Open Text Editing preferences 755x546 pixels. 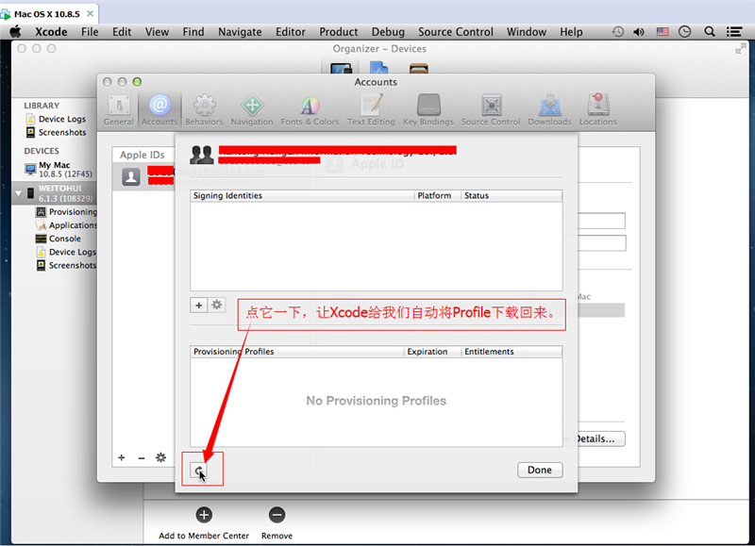coord(371,110)
